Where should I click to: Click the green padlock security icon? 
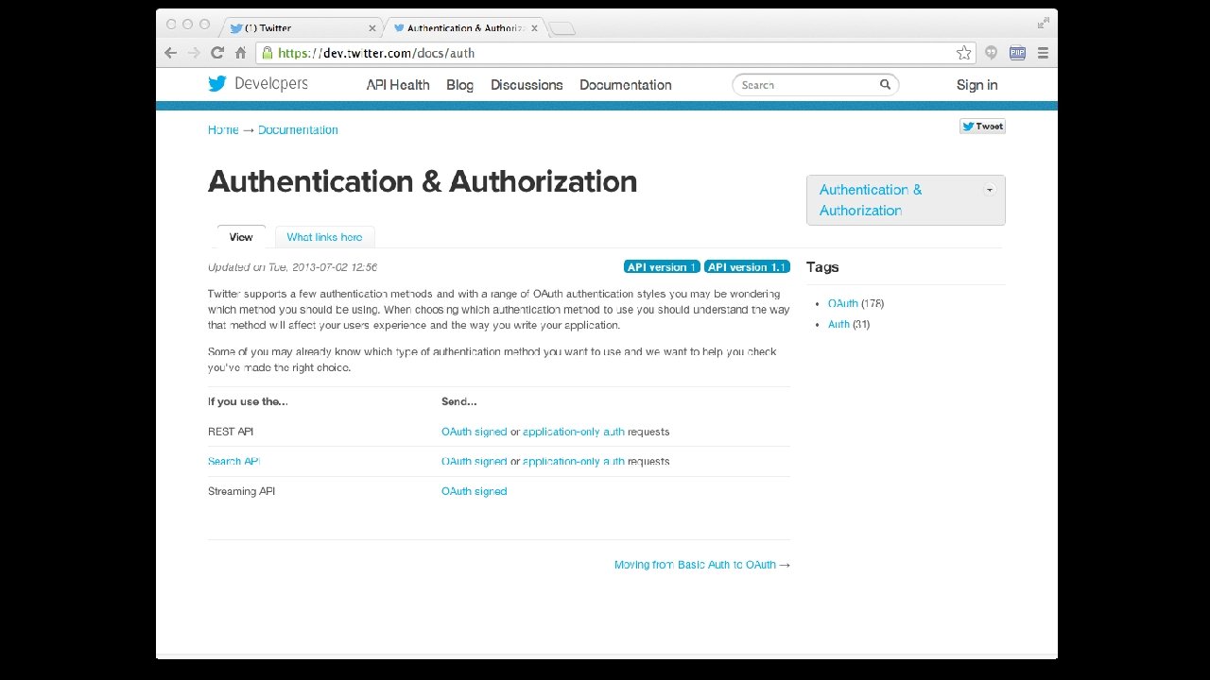pos(268,53)
